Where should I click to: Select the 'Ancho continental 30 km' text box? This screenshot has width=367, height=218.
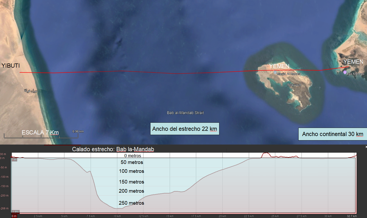333,134
